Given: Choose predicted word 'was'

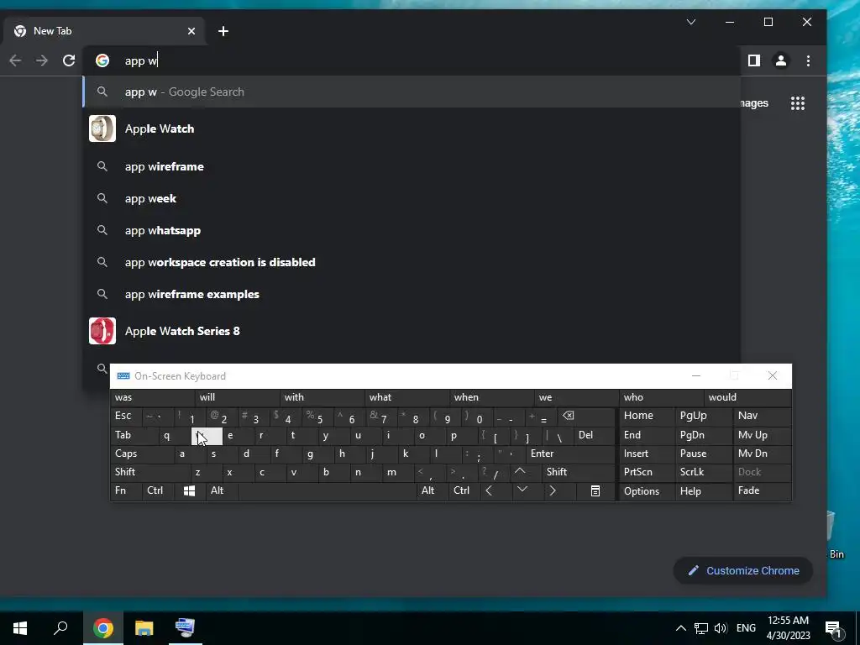Looking at the screenshot, I should (x=153, y=397).
